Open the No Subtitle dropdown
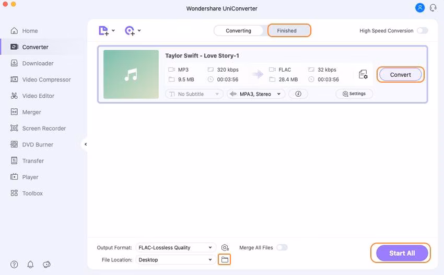The image size is (444, 275). [194, 94]
